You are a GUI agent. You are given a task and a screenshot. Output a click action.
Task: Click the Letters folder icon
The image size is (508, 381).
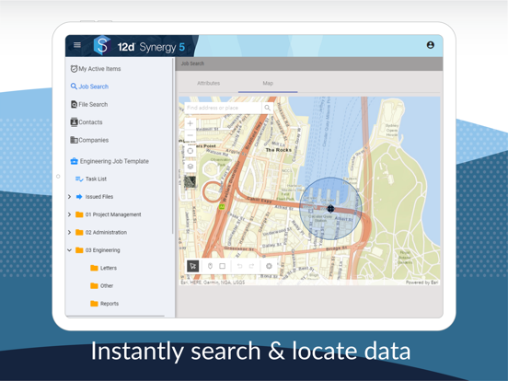point(94,268)
